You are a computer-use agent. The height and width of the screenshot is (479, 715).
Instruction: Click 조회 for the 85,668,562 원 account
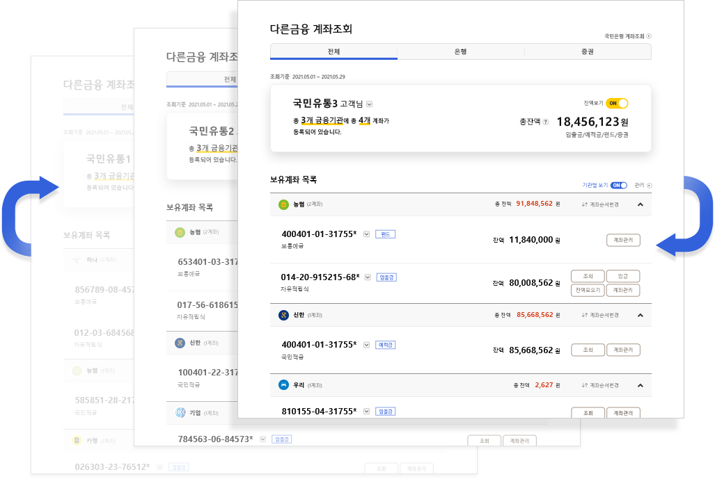pos(588,350)
